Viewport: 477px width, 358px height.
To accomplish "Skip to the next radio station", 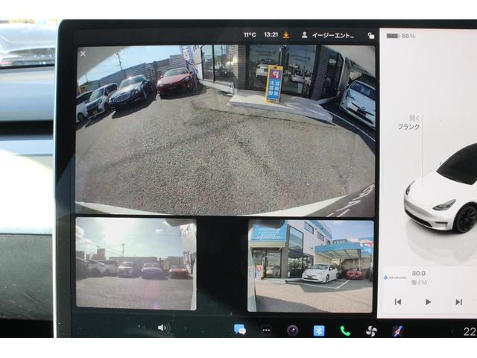I will point(458,301).
